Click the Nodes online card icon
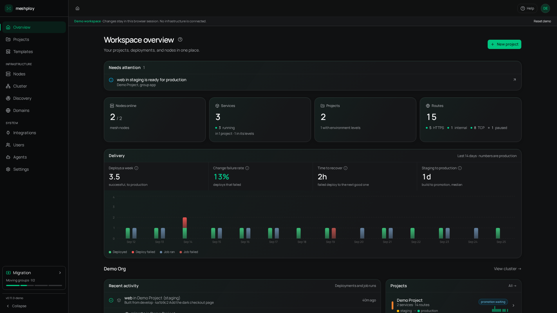Screen dimensions: 557x313 click(112, 106)
